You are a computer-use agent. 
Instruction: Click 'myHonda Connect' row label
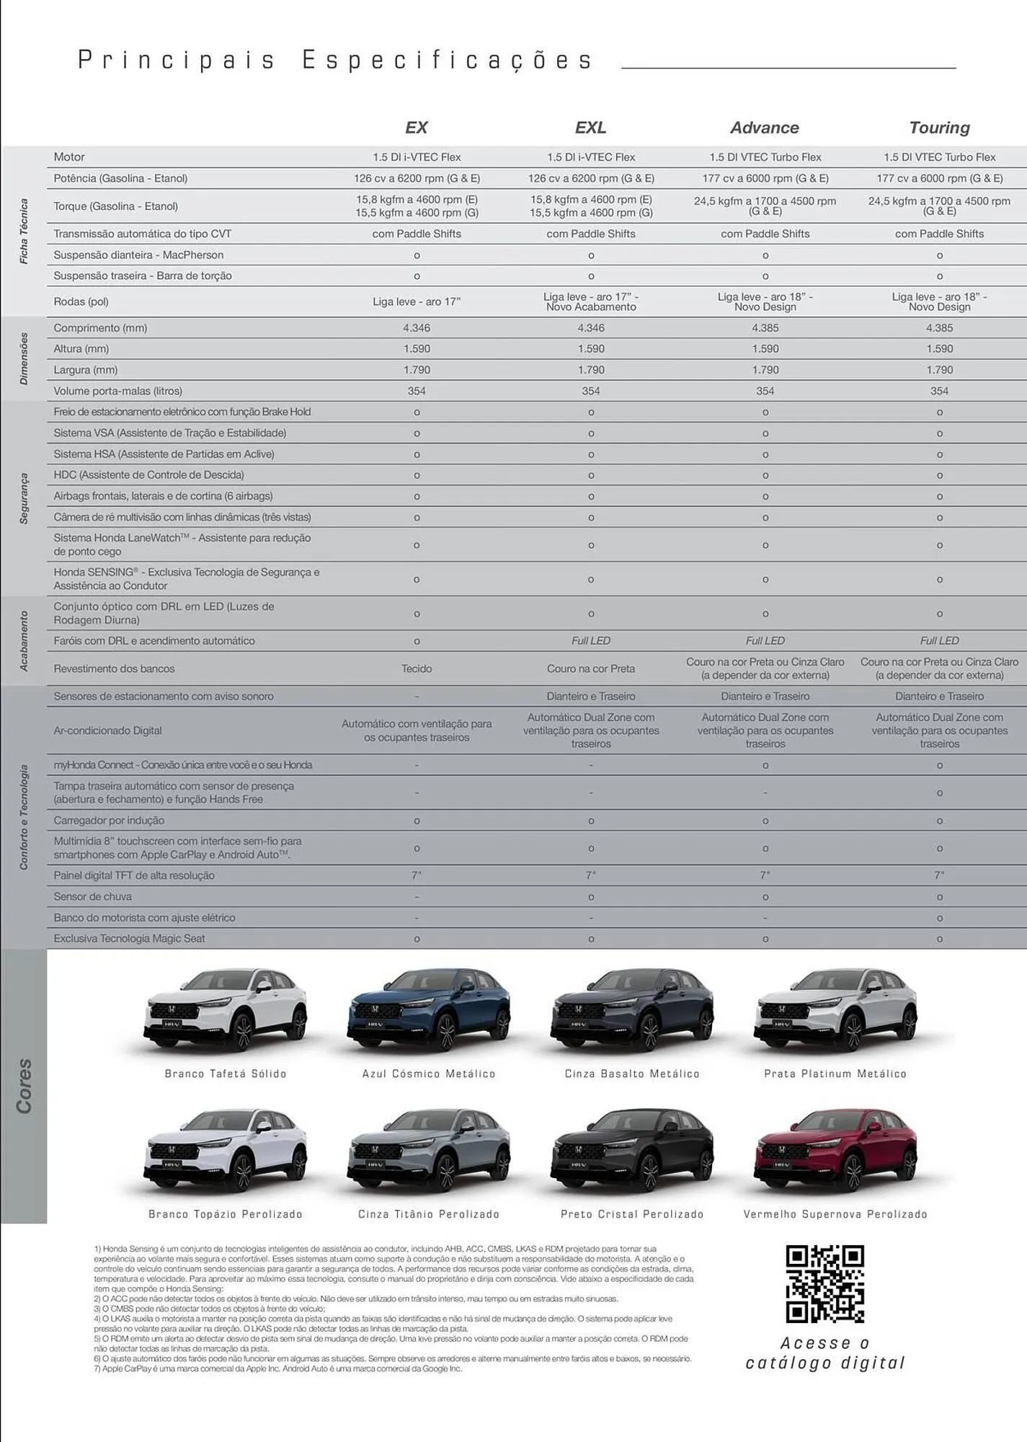tap(183, 765)
